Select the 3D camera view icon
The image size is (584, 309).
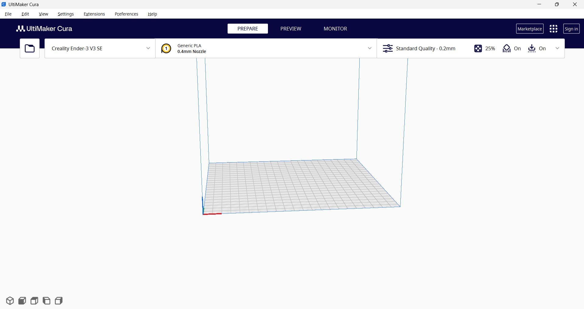click(10, 300)
